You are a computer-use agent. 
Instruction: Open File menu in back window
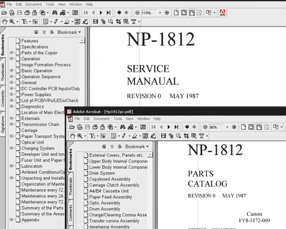(x=9, y=4)
